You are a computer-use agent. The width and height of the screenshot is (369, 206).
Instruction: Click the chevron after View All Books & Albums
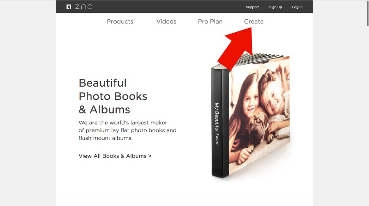click(150, 156)
